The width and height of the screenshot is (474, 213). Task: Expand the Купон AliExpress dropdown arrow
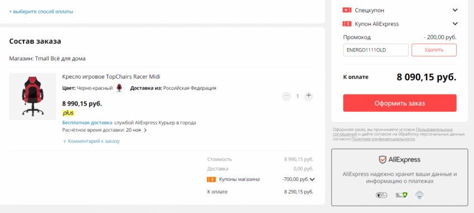[455, 23]
